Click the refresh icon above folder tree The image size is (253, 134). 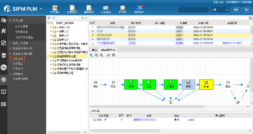[x=49, y=18]
